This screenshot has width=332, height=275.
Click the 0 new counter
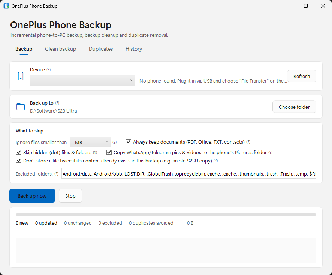coord(22,223)
